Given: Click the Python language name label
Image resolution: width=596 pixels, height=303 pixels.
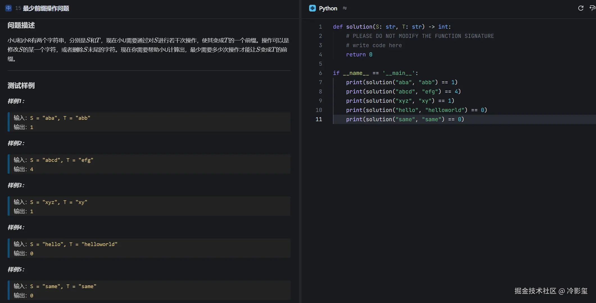Looking at the screenshot, I should [x=328, y=8].
